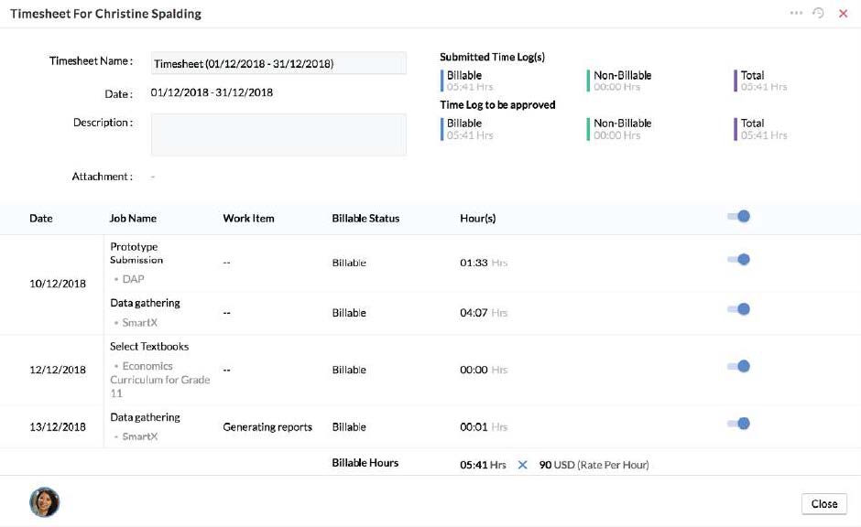Screen dimensions: 861x527
Task: Click into the Timesheet Name field
Action: [278, 64]
